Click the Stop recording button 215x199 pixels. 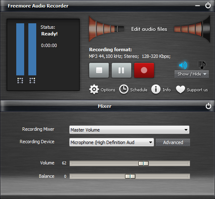point(99,70)
